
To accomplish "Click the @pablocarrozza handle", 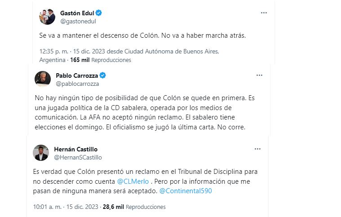I will click(77, 84).
